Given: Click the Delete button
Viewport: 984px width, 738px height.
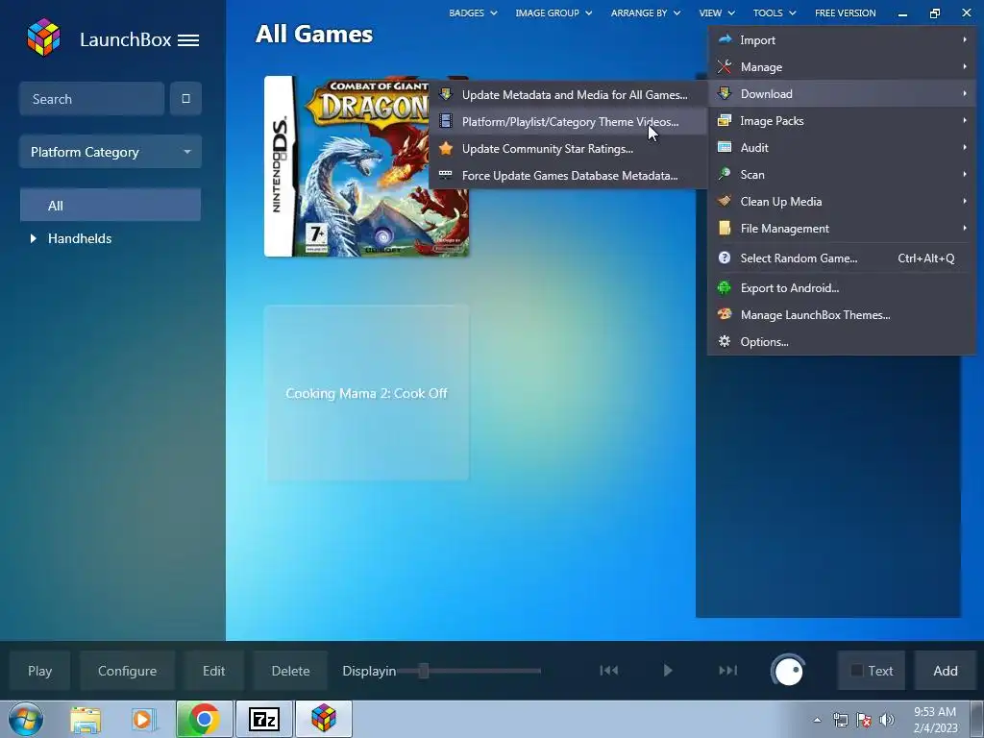Looking at the screenshot, I should pos(290,671).
